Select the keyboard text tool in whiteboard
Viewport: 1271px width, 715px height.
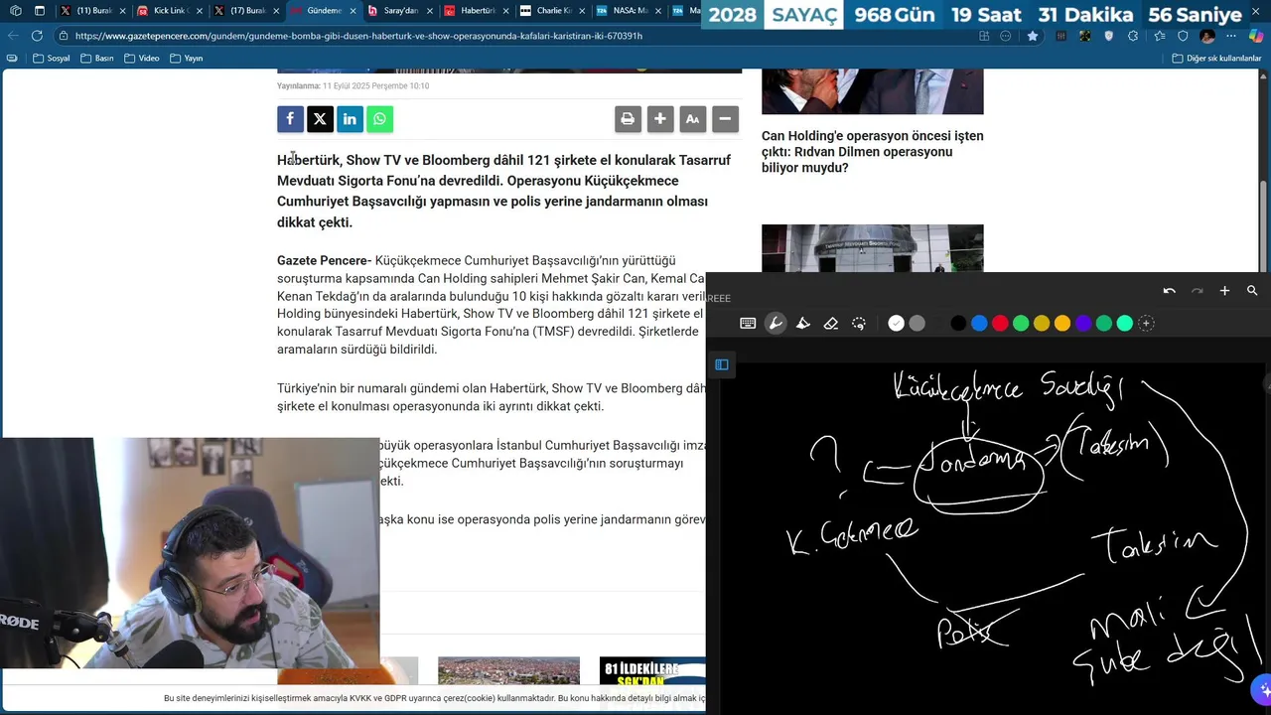click(748, 323)
